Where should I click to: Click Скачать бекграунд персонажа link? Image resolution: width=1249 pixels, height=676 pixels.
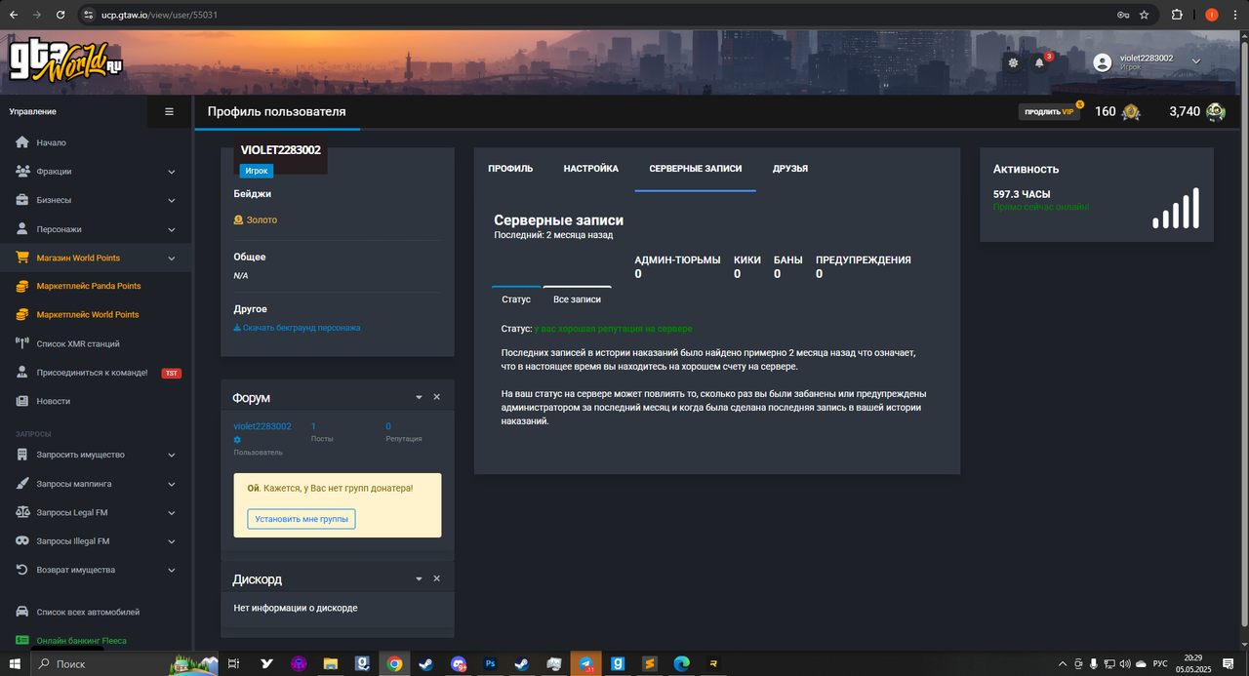(297, 328)
